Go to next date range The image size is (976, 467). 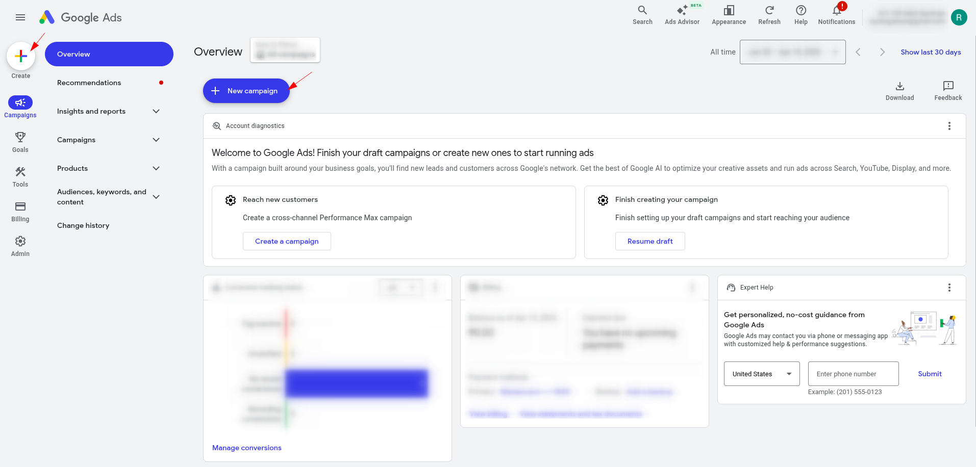point(882,52)
